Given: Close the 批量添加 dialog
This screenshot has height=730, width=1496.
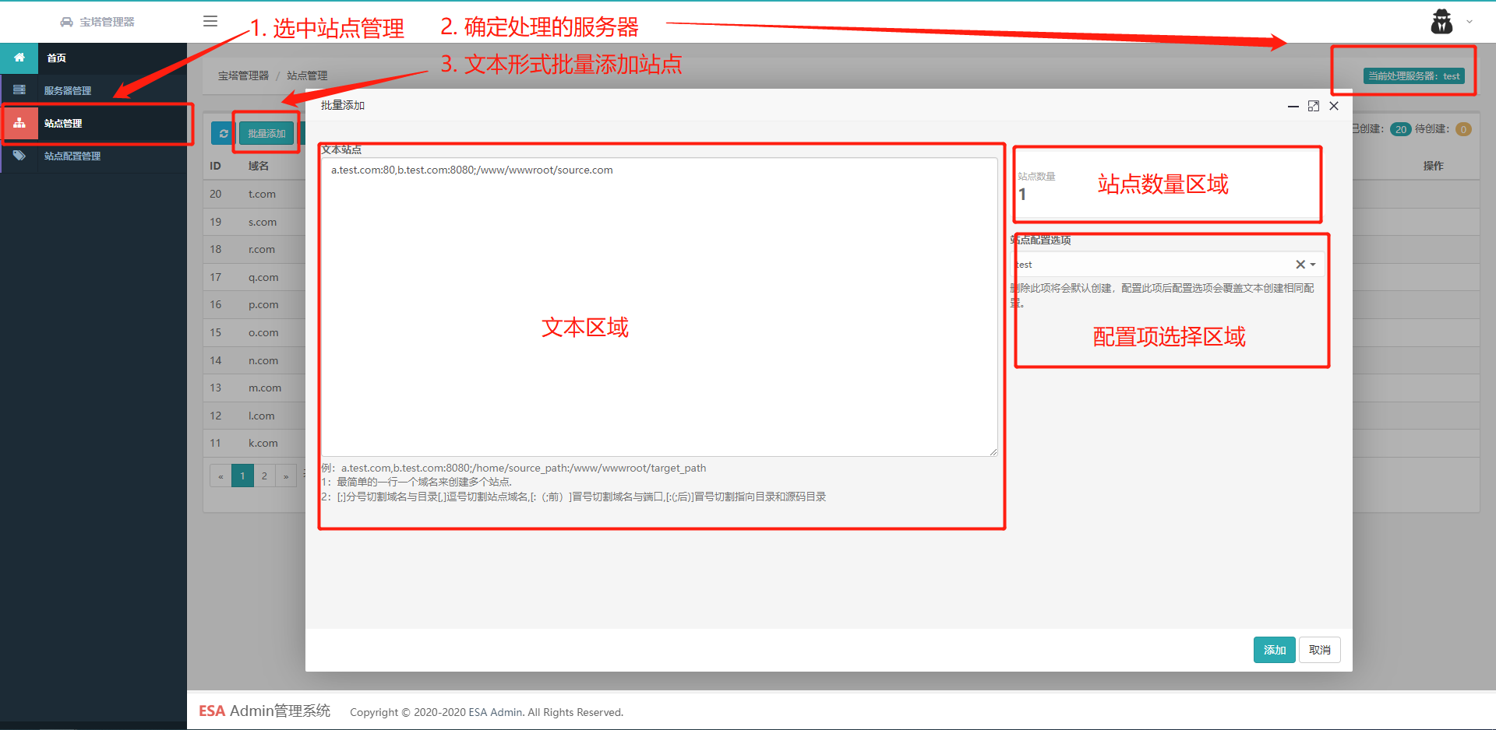Looking at the screenshot, I should 1334,106.
